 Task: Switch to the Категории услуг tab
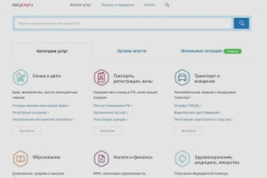tap(52, 51)
